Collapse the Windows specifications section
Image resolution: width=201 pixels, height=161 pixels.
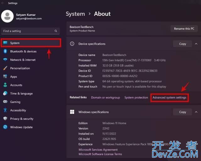pos(196,112)
